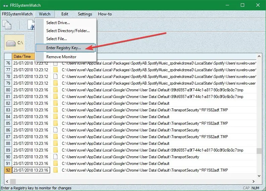The image size is (266, 191).
Task: Click the blank file icon in row 76
Action: coord(55,64)
